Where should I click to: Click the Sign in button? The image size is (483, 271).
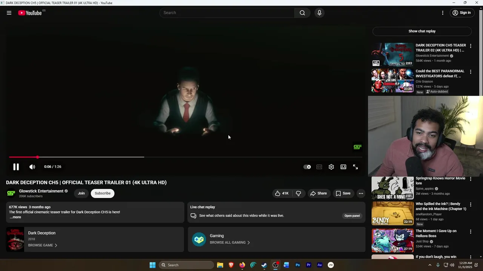(461, 13)
